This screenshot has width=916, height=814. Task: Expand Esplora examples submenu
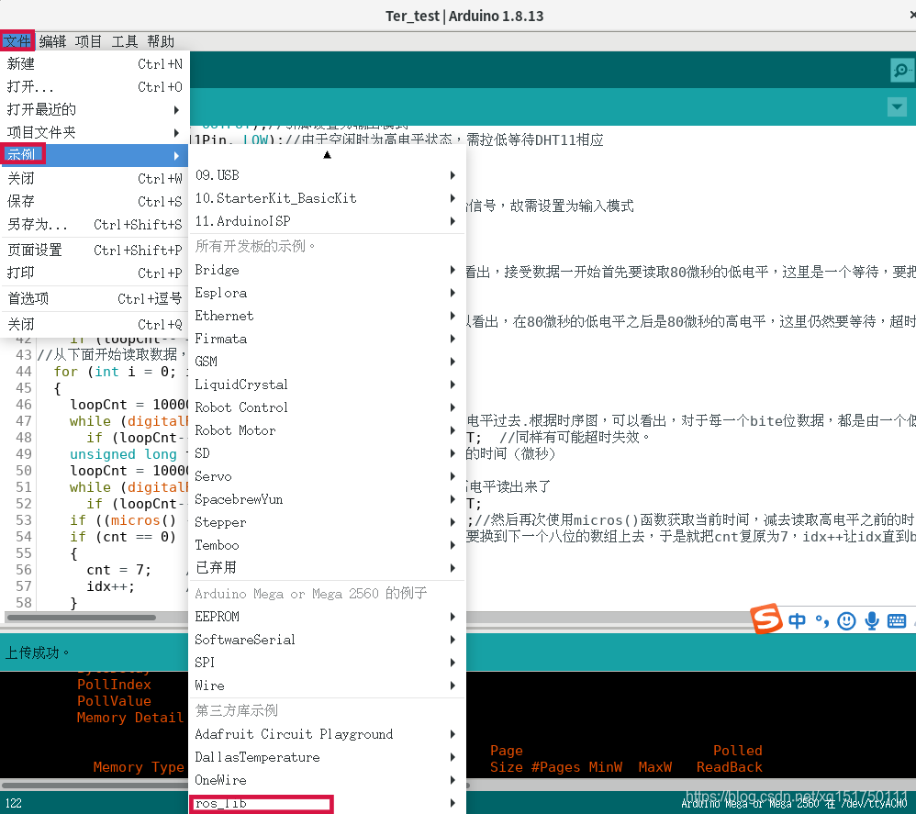pos(327,293)
